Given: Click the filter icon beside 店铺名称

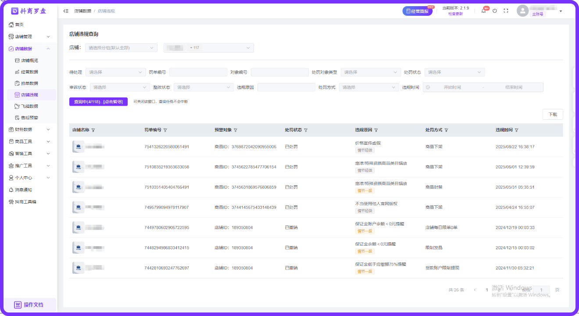Looking at the screenshot, I should coord(93,130).
